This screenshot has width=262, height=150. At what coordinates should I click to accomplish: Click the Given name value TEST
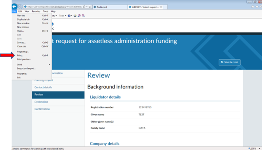coord(141,115)
